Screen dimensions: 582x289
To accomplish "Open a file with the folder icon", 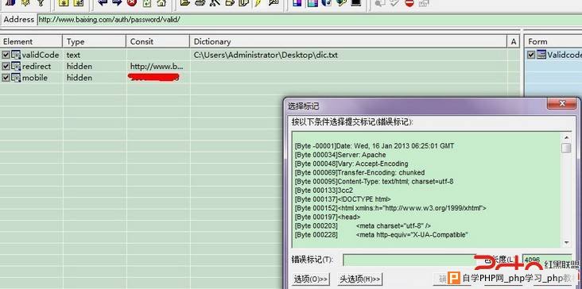I will point(184,2).
